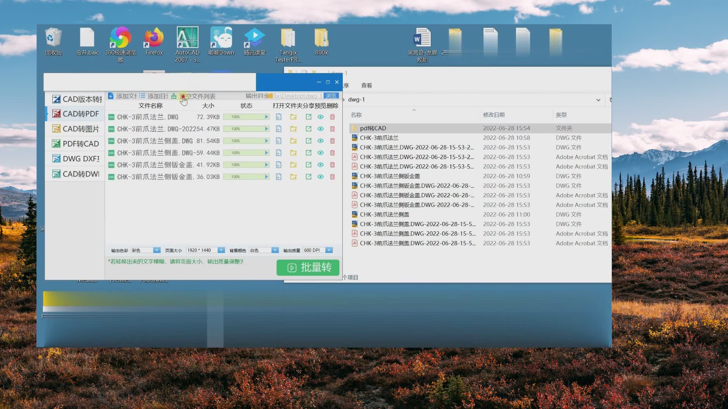The height and width of the screenshot is (409, 728).
Task: Toggle preview eye for the 72.39KB file
Action: [x=320, y=117]
